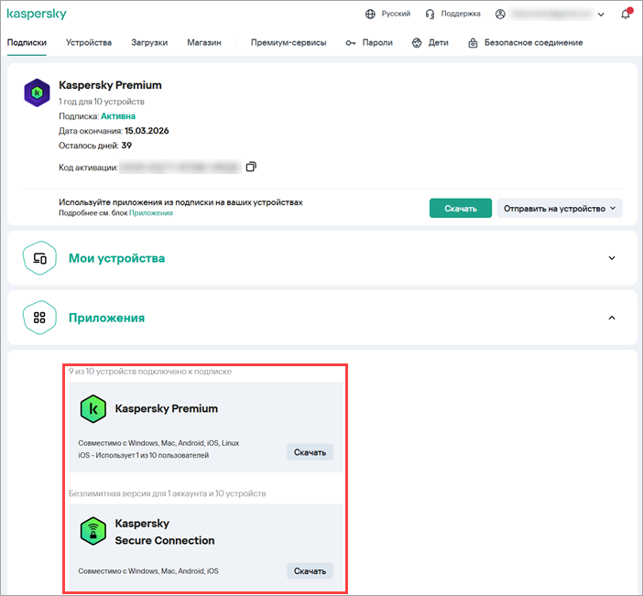Image resolution: width=643 pixels, height=596 pixels.
Task: Click the days remaining value 39
Action: 126,146
